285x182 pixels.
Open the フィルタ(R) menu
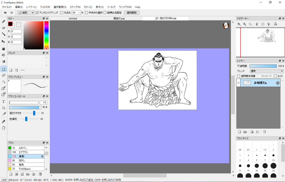45,7
